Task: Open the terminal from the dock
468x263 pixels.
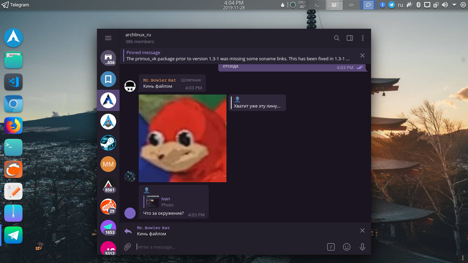Action: point(13,148)
